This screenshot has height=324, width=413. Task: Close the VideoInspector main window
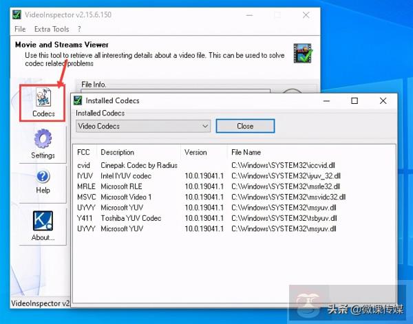click(306, 15)
